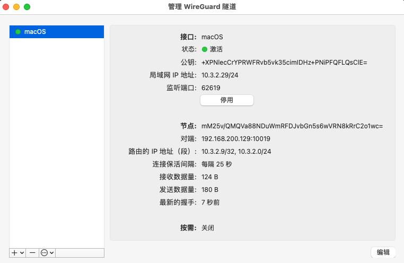The height and width of the screenshot is (263, 404).
Task: Click the green status dot beside macOS in sidebar
Action: (18, 32)
